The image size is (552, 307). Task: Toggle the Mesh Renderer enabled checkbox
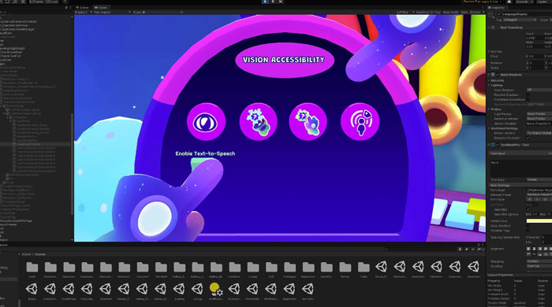(498, 75)
